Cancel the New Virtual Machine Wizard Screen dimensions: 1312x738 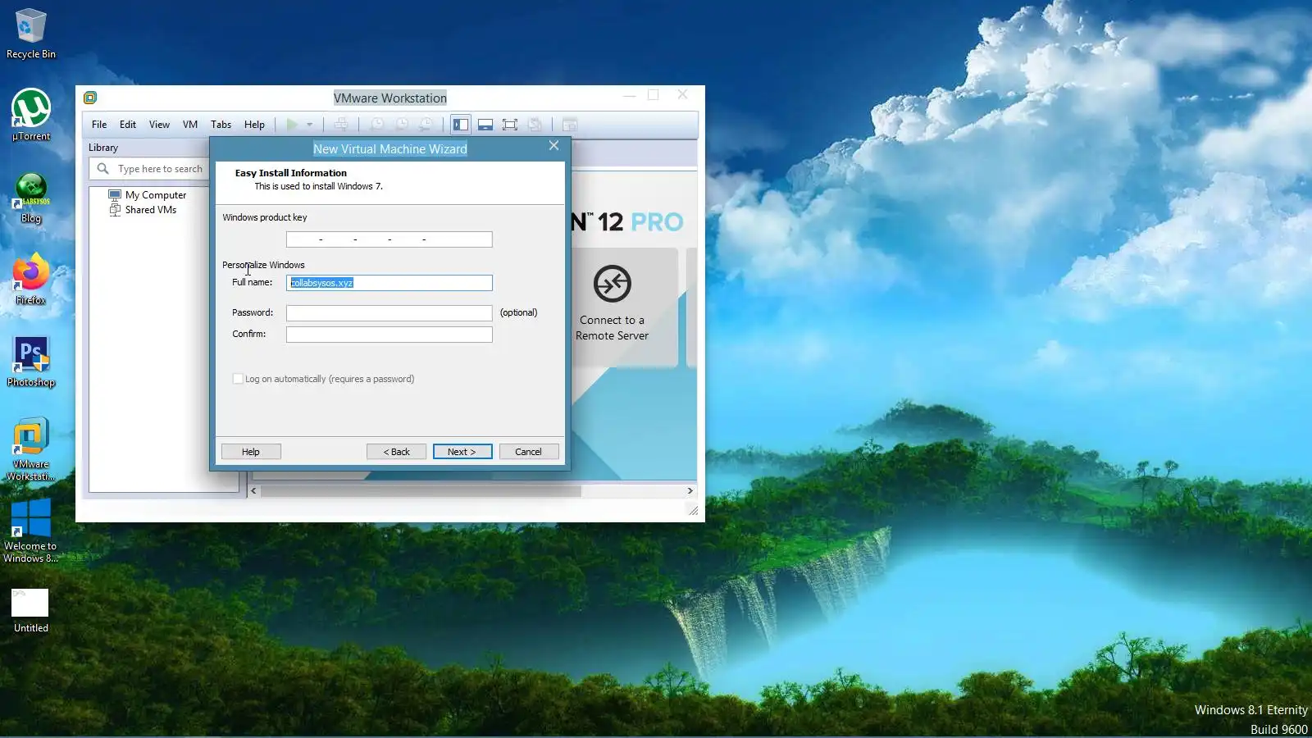click(529, 452)
